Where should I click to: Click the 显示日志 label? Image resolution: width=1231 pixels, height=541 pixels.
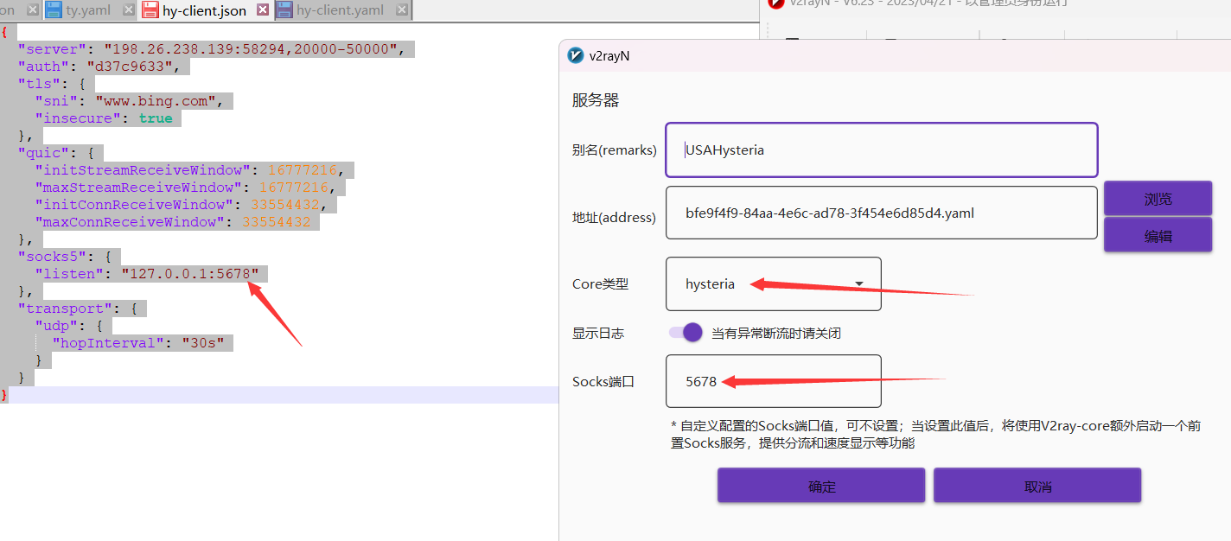pos(598,333)
